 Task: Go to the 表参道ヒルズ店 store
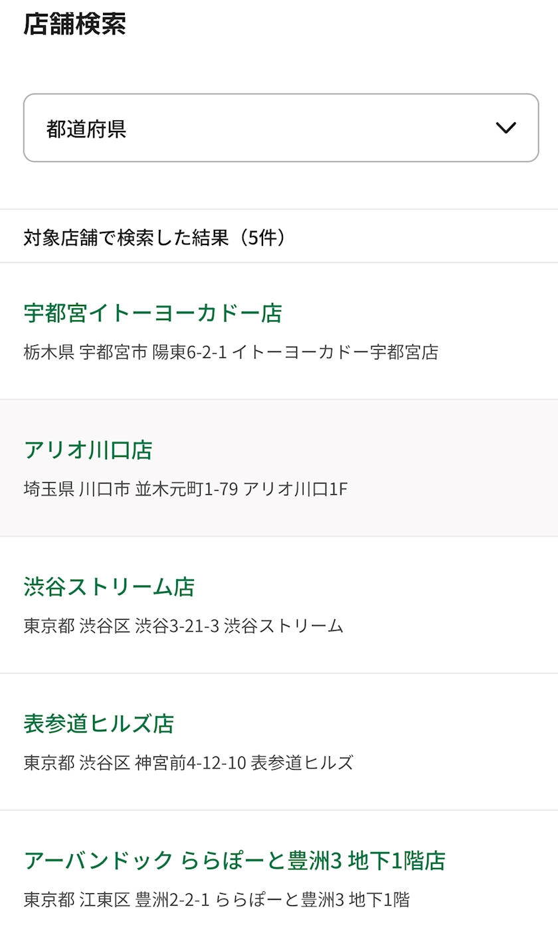(x=98, y=724)
